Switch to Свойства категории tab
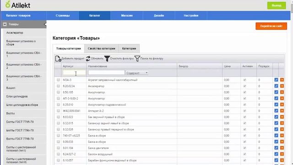 tap(102, 49)
